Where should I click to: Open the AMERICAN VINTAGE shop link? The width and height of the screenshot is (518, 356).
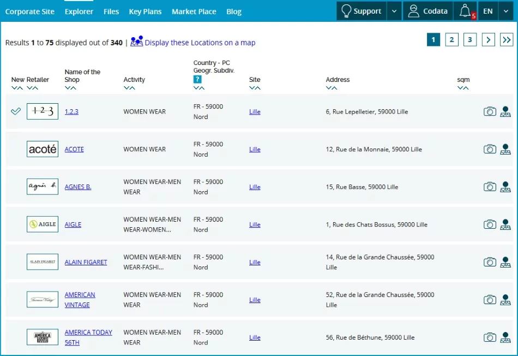tap(80, 300)
